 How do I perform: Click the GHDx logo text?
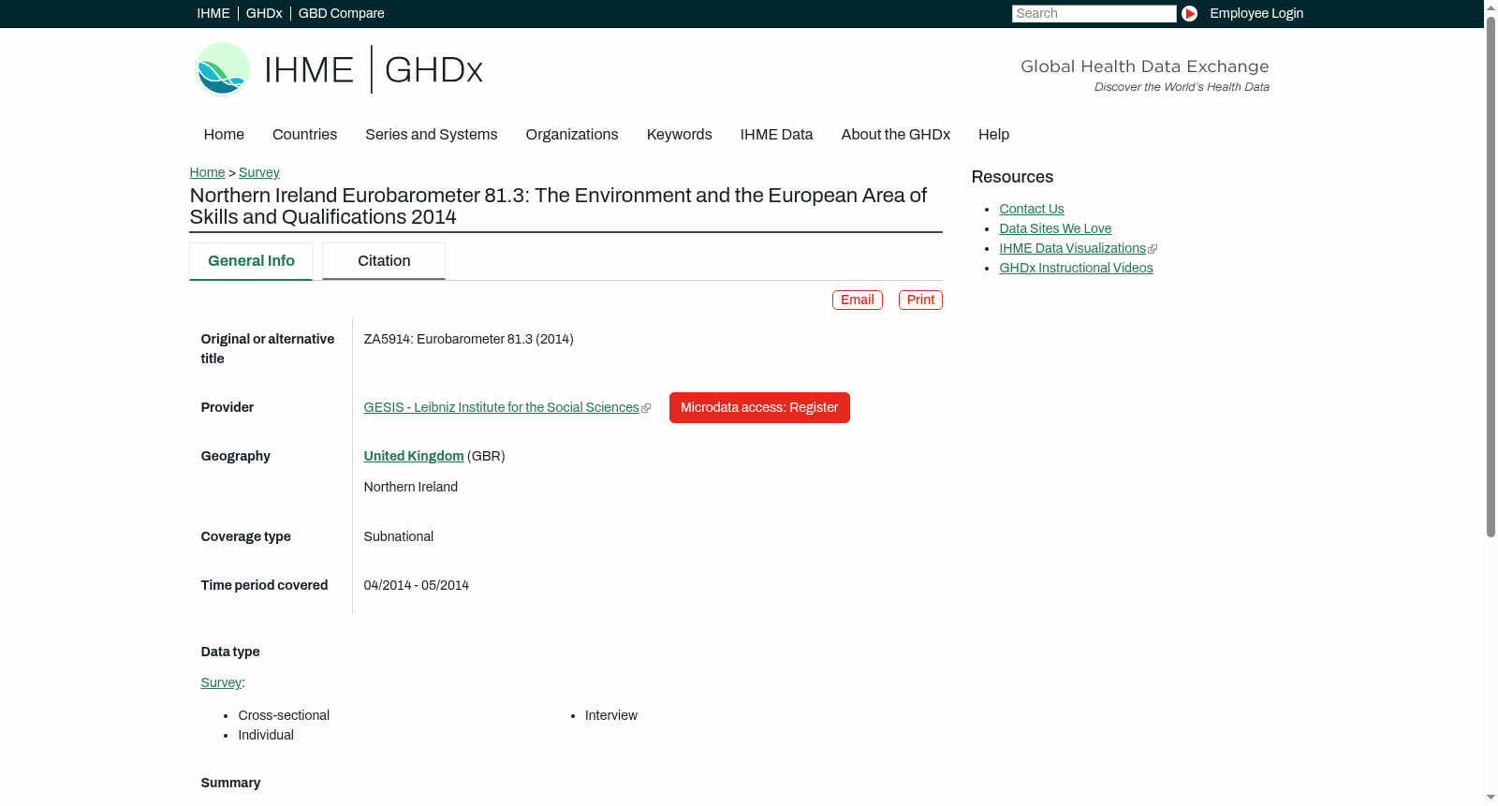point(433,69)
